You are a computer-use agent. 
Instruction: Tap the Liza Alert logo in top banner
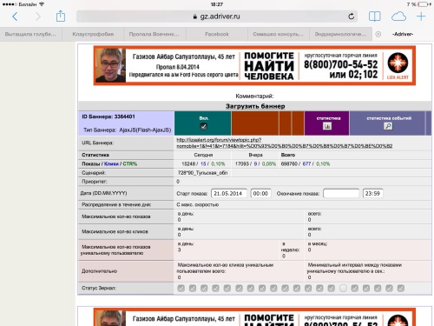tap(398, 65)
